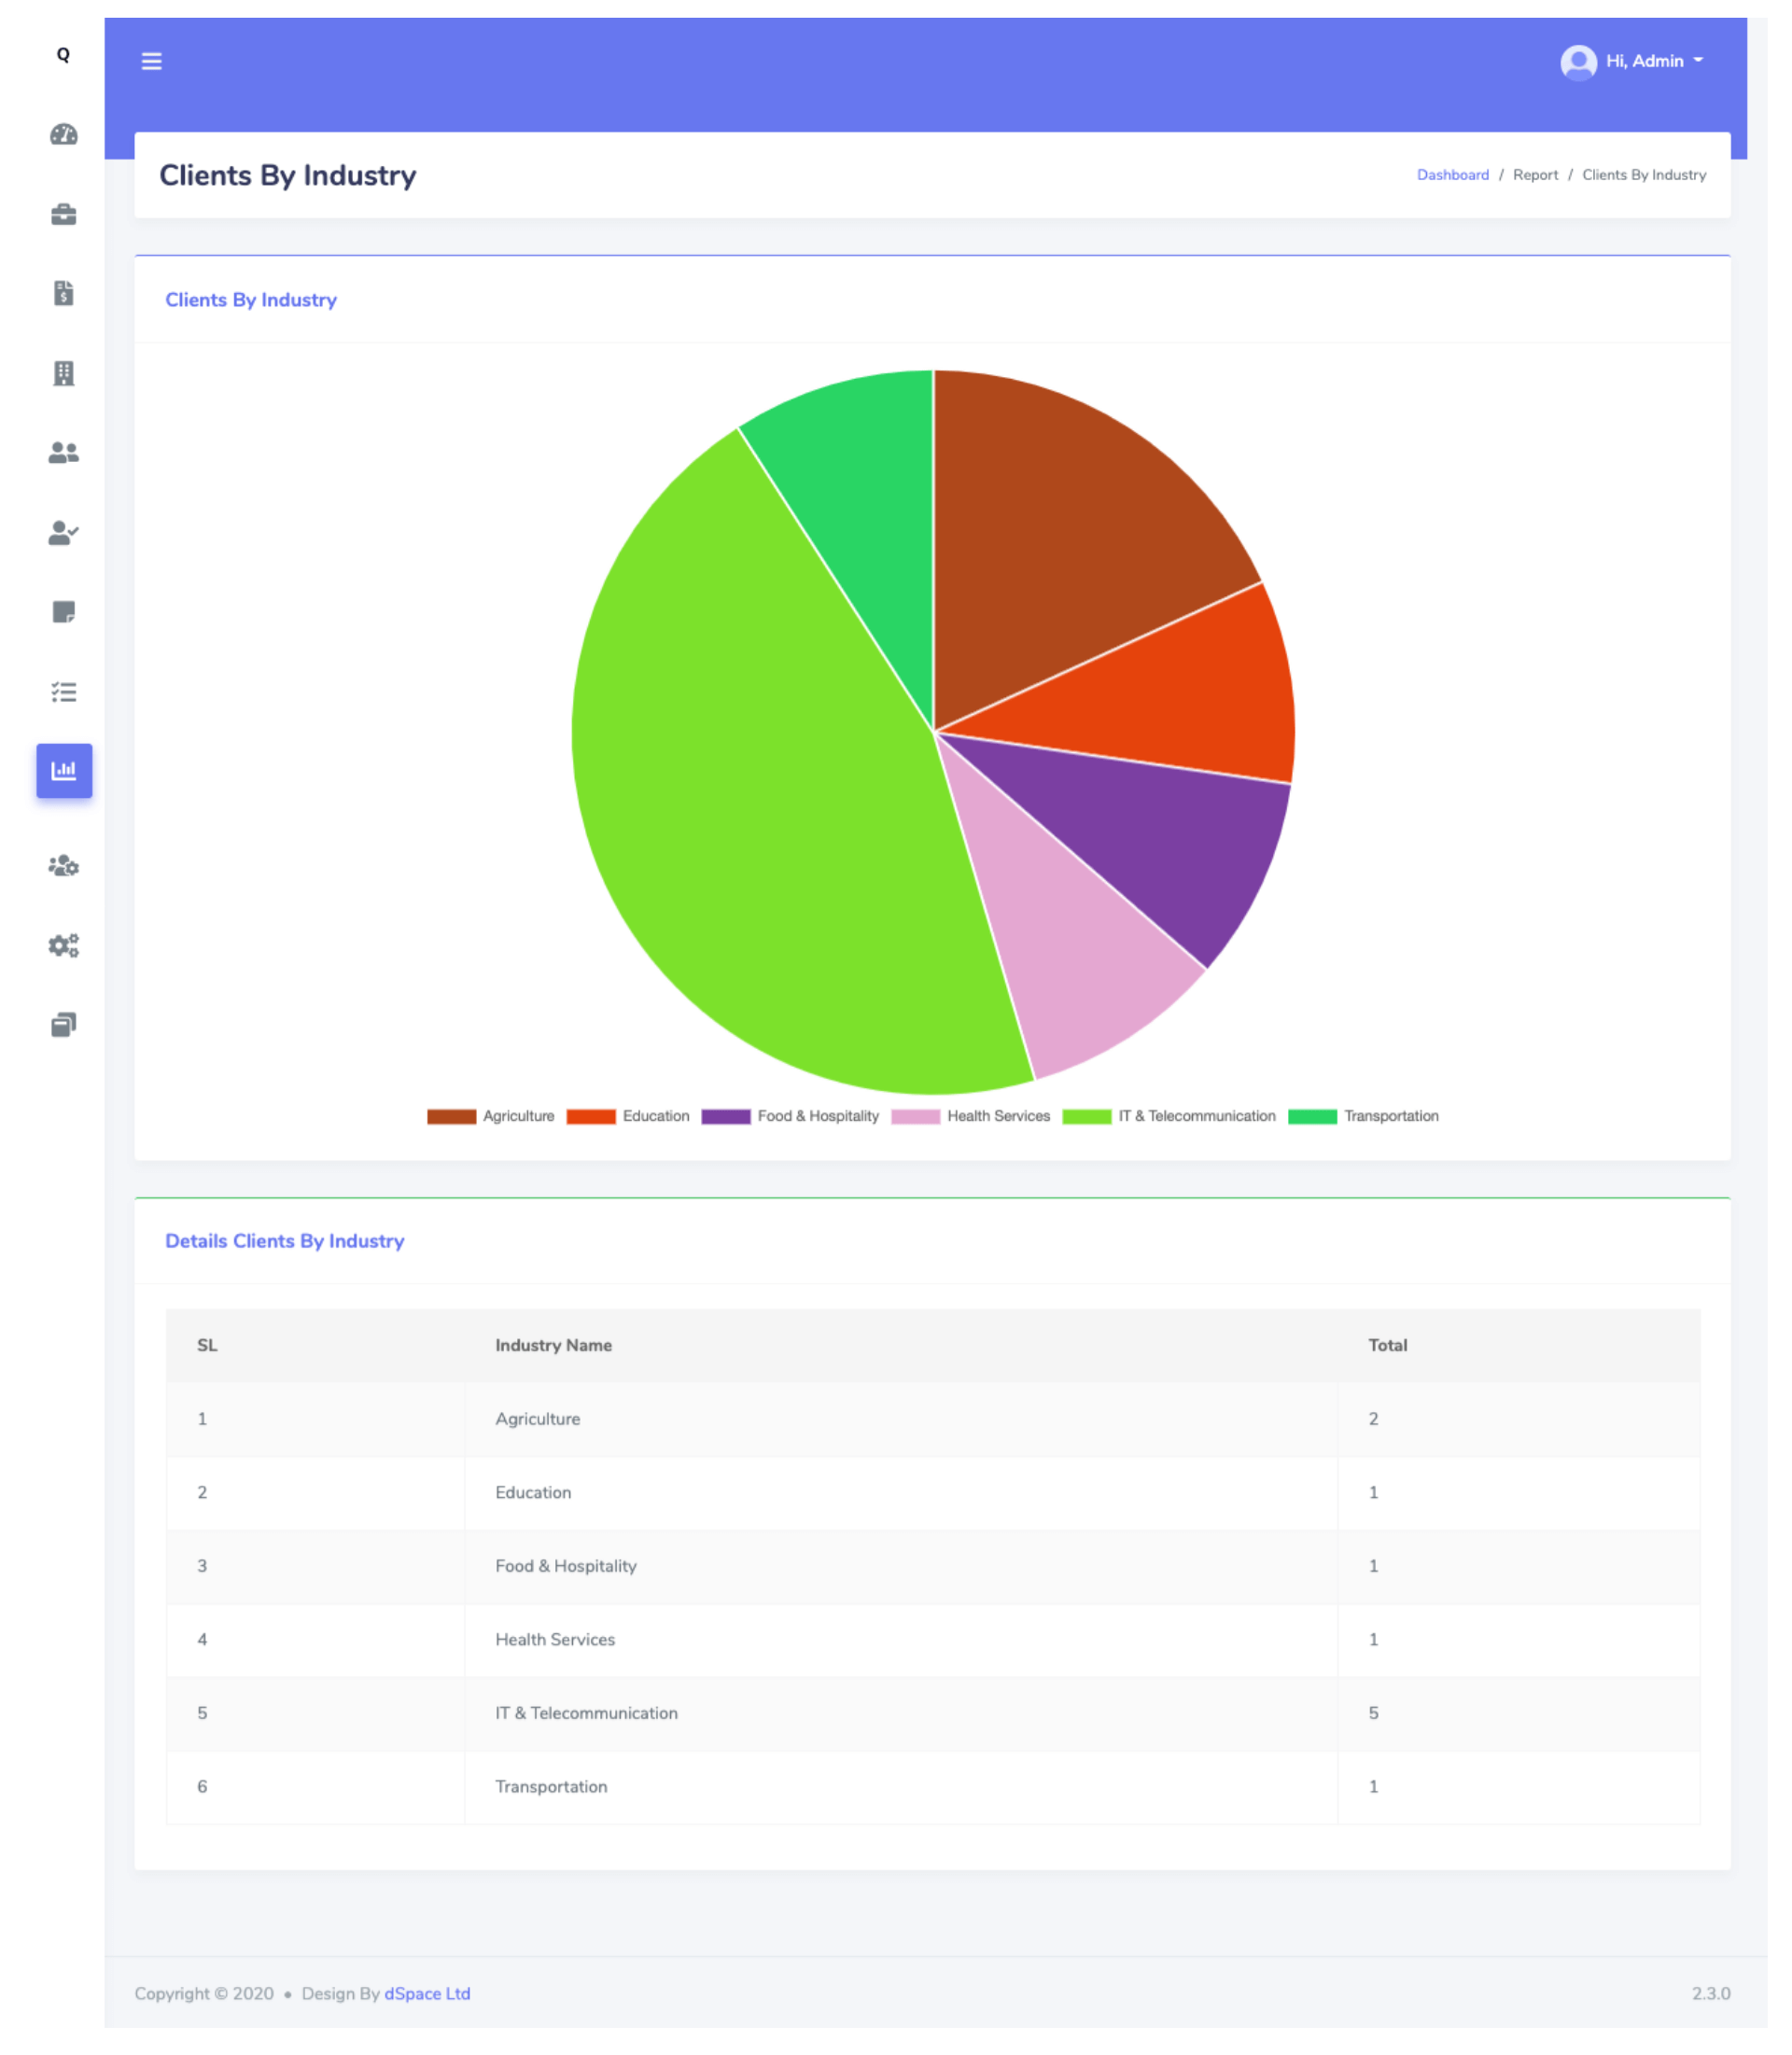
Task: Click the user check icon
Action: click(x=64, y=534)
